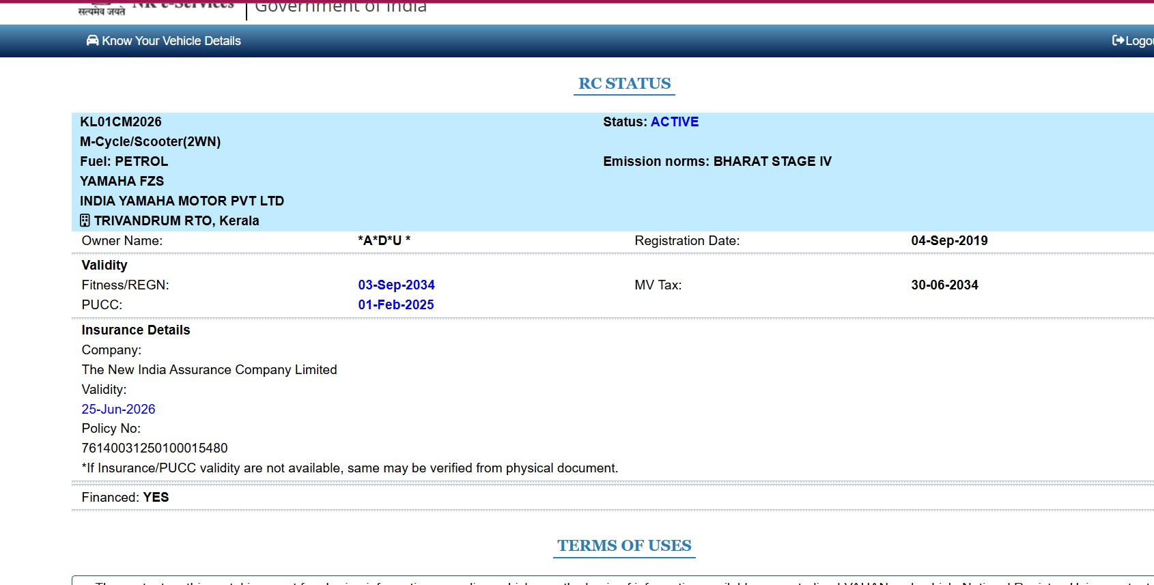Click the logout arrow icon
Image resolution: width=1154 pixels, height=585 pixels.
pos(1118,40)
